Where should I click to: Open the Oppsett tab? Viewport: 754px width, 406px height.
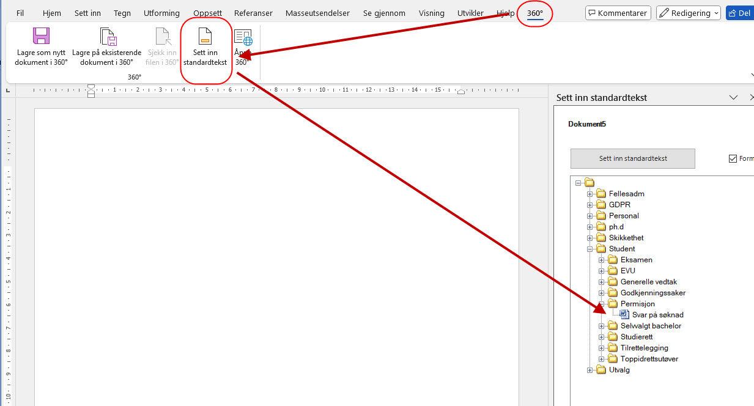pyautogui.click(x=207, y=13)
